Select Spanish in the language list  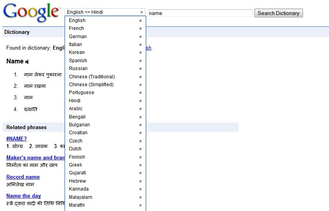coord(105,61)
